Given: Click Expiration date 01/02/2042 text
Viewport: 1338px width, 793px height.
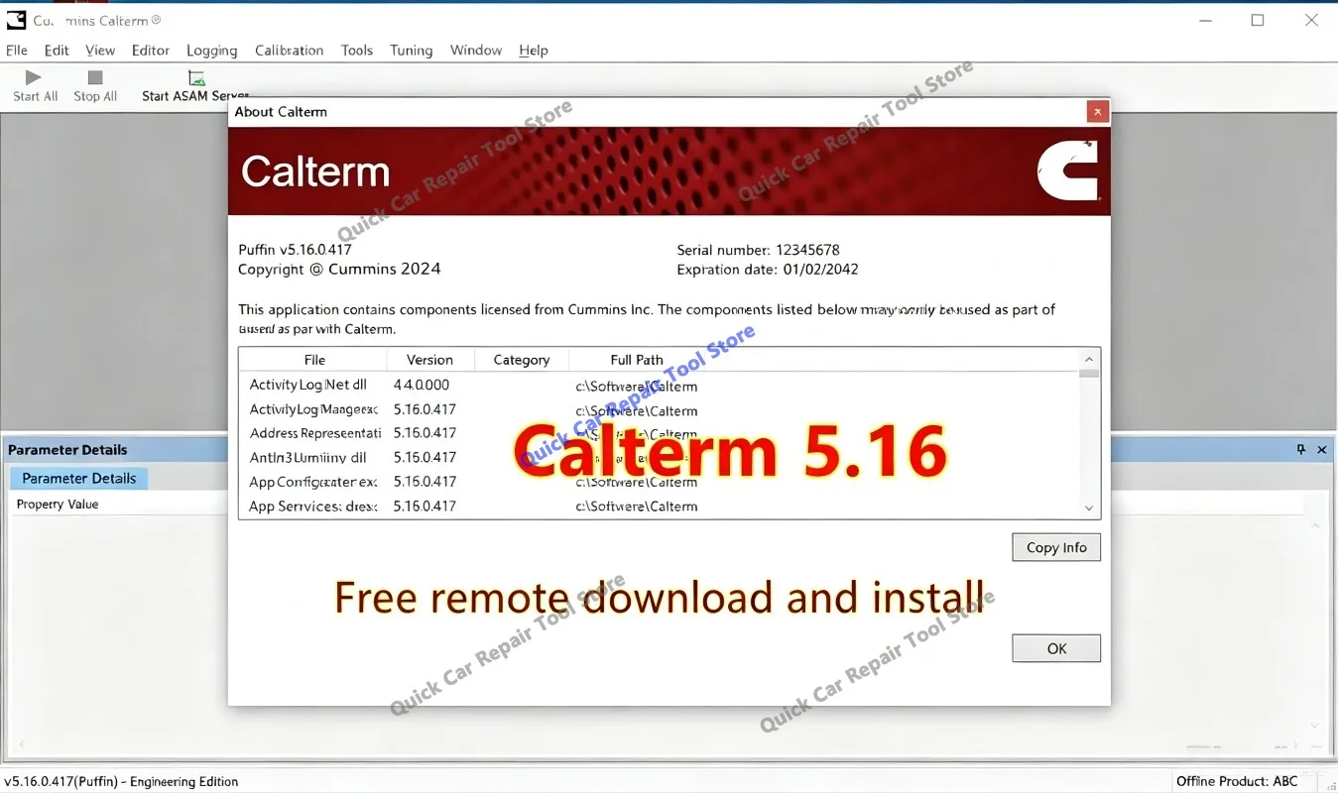Looking at the screenshot, I should pyautogui.click(x=768, y=270).
